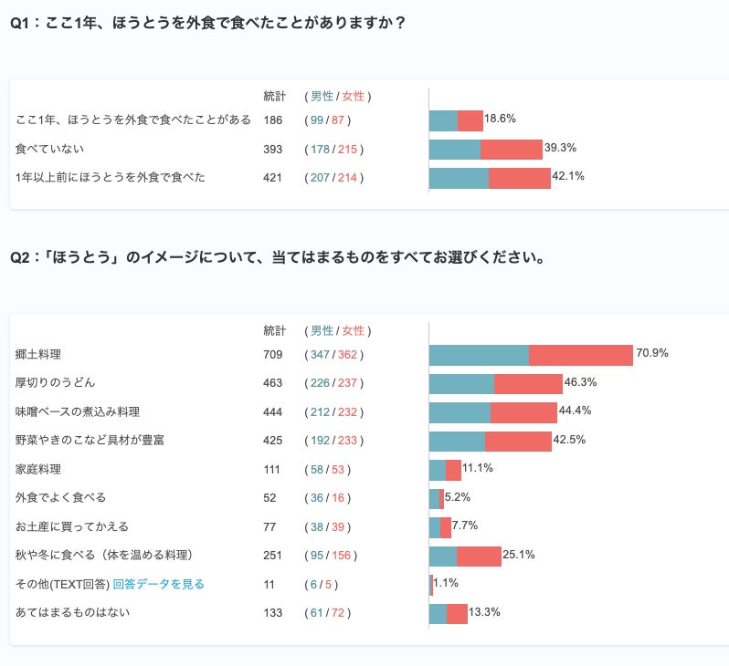This screenshot has width=729, height=666.
Task: Open the 回答データを見る link
Action: pos(158,584)
